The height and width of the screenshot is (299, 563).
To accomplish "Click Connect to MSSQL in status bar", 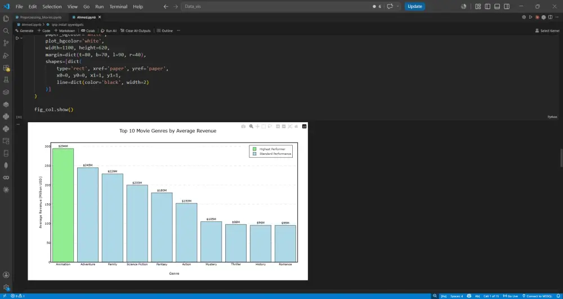I will (x=537, y=296).
